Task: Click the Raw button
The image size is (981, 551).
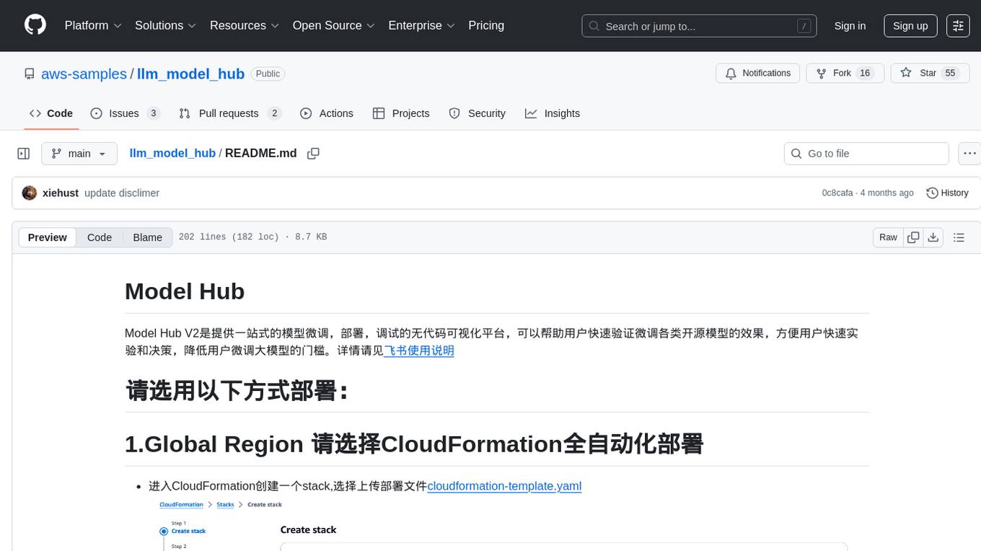Action: [888, 237]
